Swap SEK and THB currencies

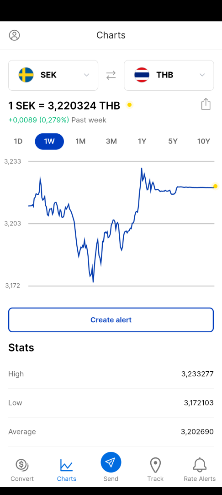[x=111, y=75]
